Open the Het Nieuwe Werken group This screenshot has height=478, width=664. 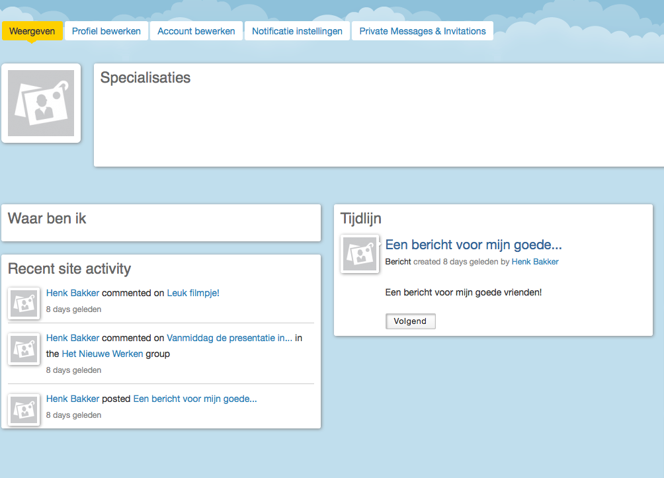(101, 354)
